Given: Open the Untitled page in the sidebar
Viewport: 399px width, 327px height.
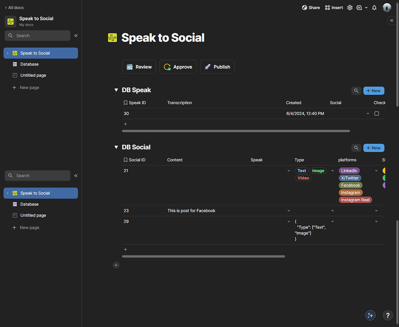Looking at the screenshot, I should pyautogui.click(x=32, y=75).
